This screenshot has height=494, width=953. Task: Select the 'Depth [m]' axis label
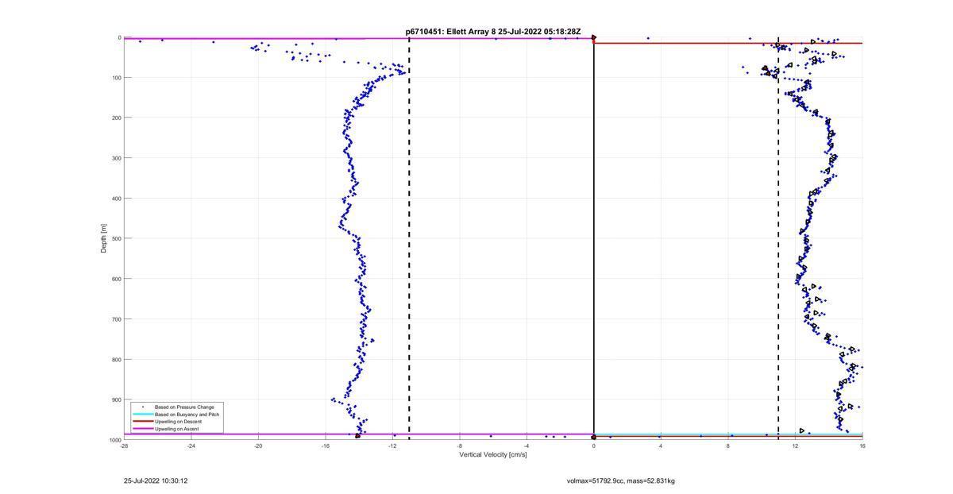(x=104, y=238)
